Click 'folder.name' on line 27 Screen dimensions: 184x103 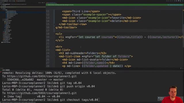94,63
